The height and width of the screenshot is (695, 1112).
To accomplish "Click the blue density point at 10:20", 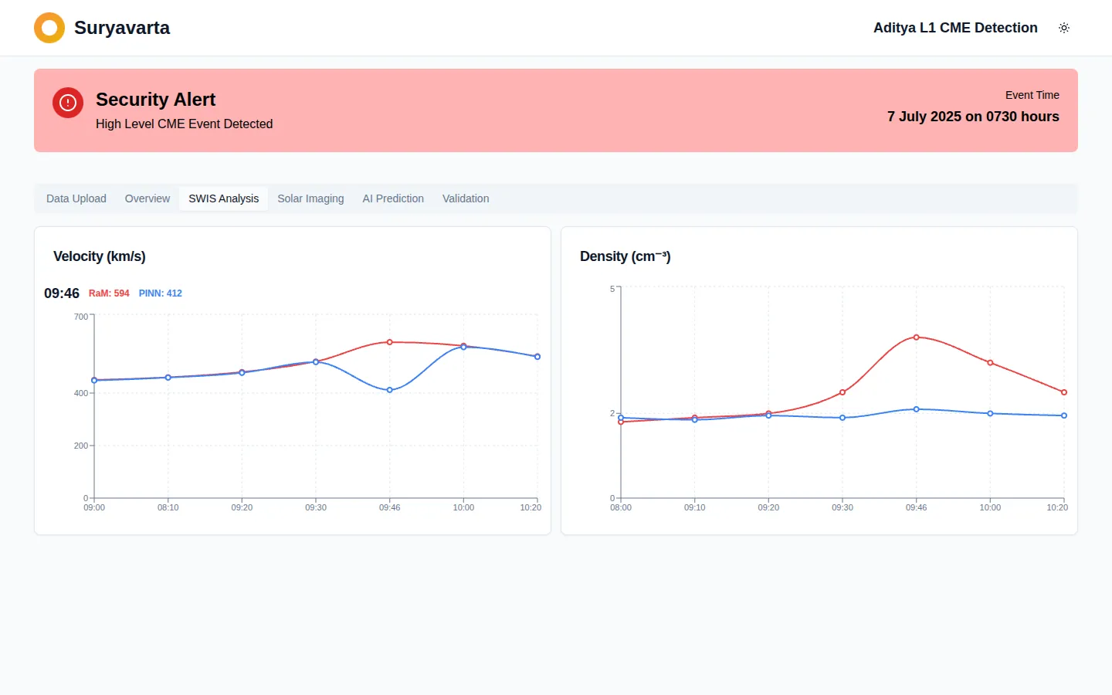I will coord(1064,415).
